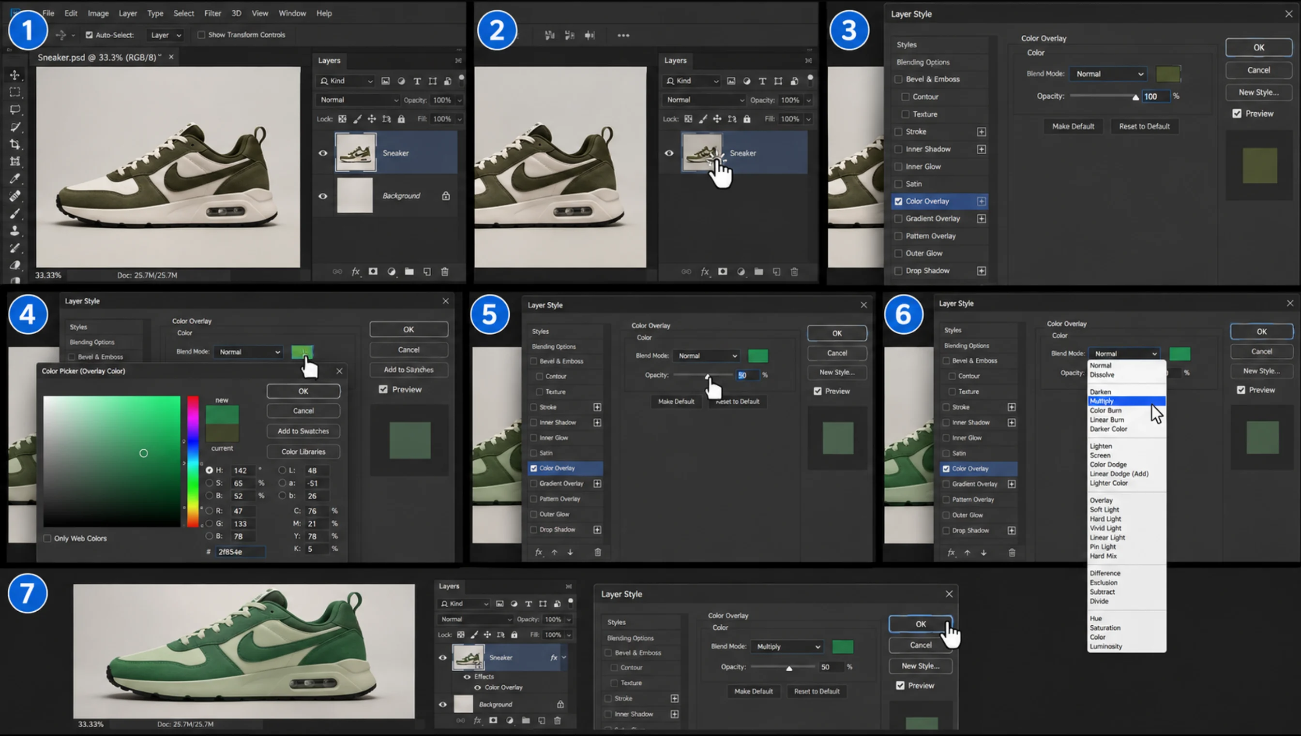Hide the Effects row under Sneaker layer
Image resolution: width=1301 pixels, height=736 pixels.
coord(467,677)
